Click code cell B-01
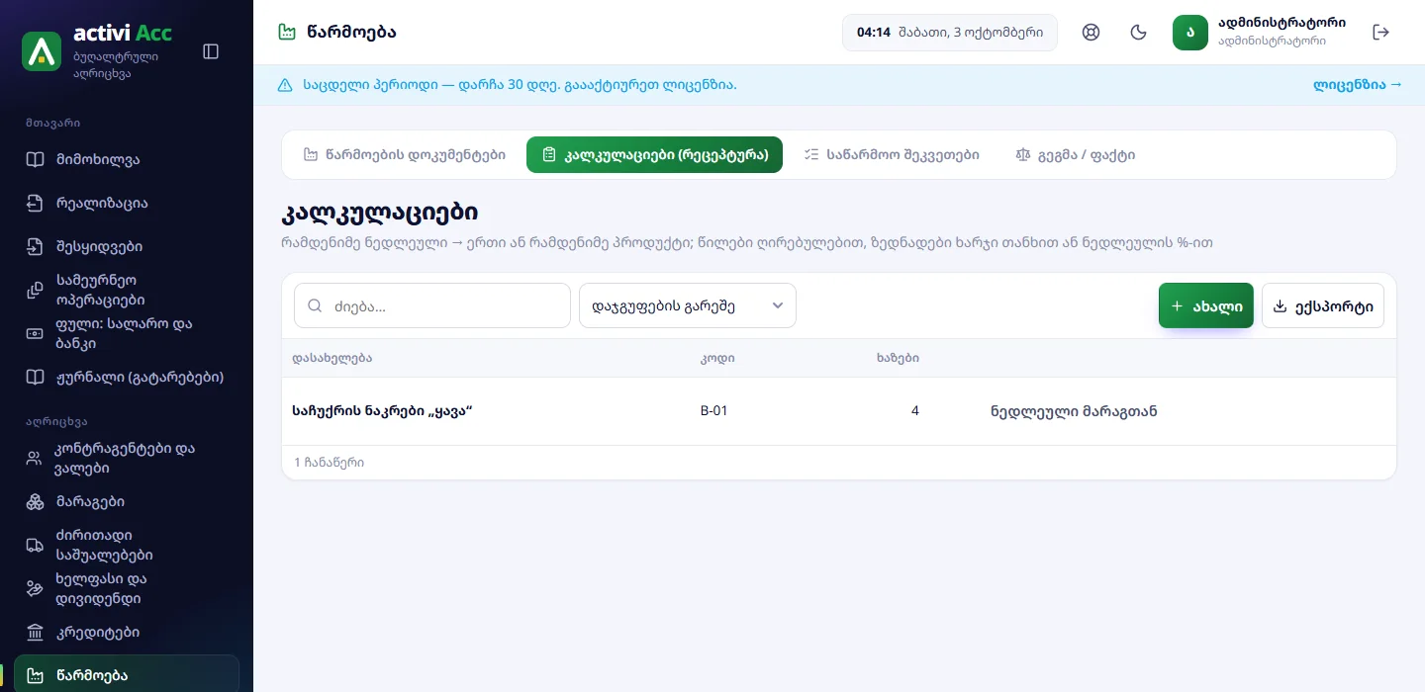 point(713,411)
